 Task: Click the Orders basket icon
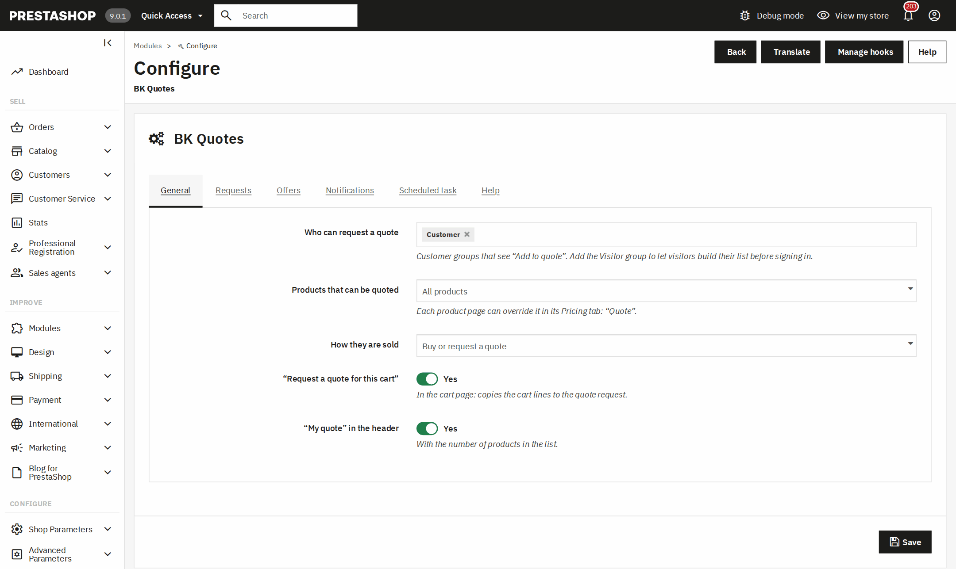point(17,127)
